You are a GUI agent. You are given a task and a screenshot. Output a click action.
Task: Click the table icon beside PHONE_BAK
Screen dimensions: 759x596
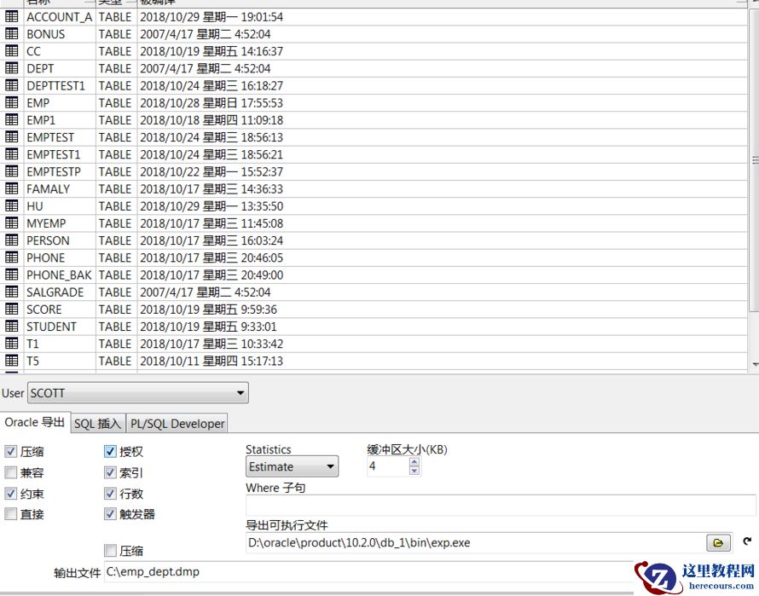click(11, 275)
